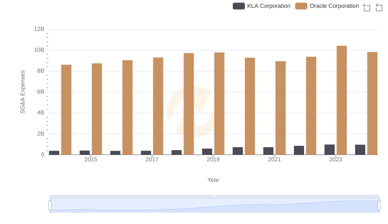The image size is (388, 224).
Task: Click the Oracle Corporation tan color swatch
Action: [x=301, y=6]
